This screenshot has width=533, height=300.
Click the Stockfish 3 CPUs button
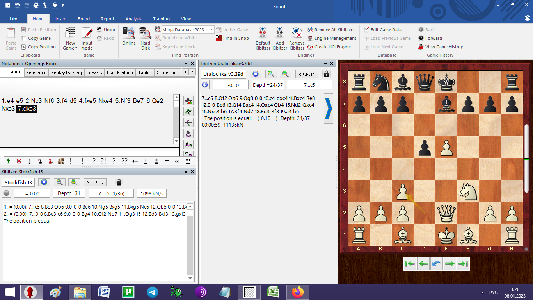(x=95, y=182)
